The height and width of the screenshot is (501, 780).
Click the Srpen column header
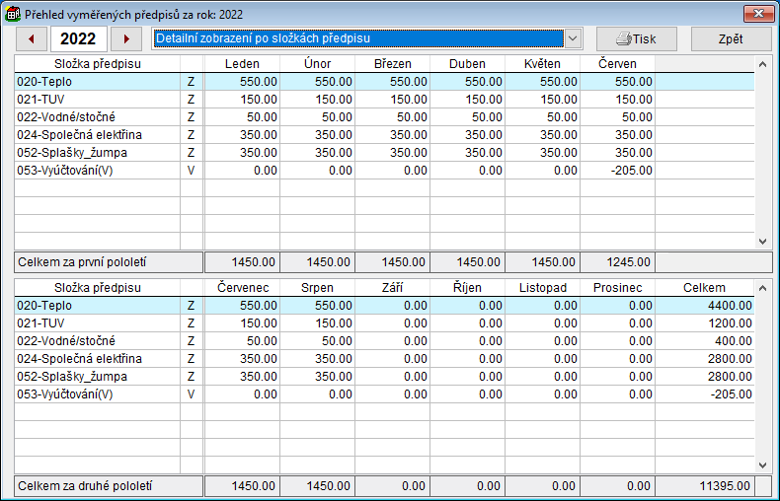(x=317, y=288)
